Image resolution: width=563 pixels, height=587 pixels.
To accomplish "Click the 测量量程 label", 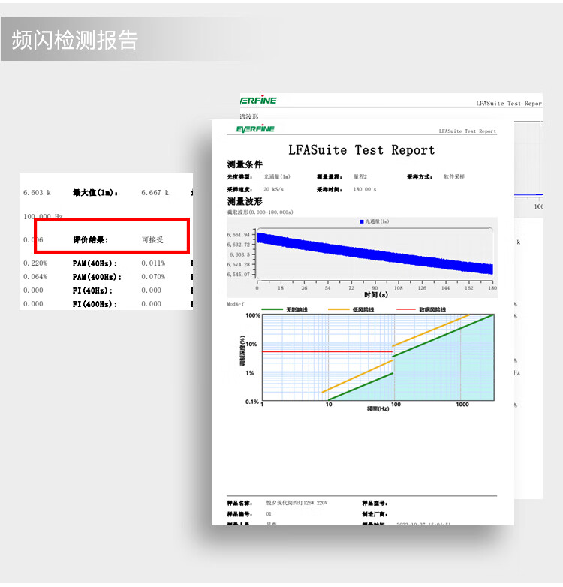I will click(330, 176).
